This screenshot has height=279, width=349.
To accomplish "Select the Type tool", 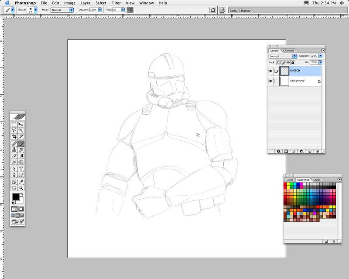I will pos(21,169).
